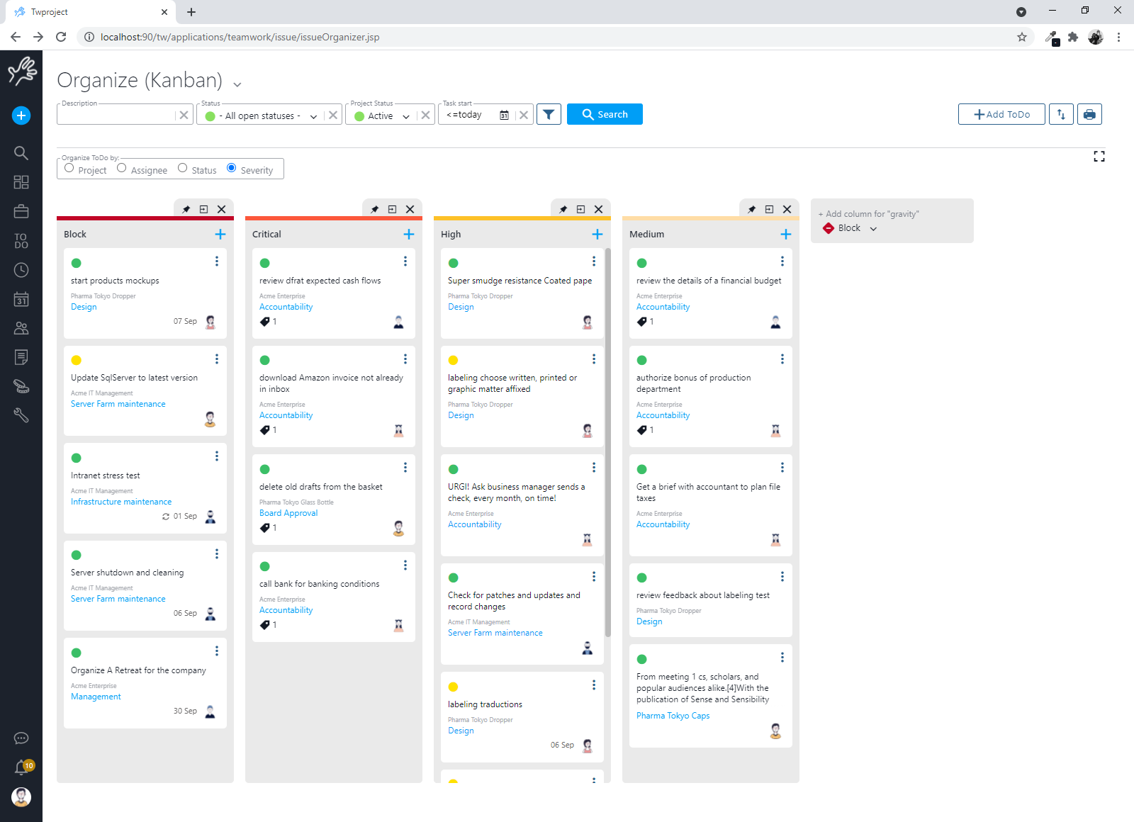Image resolution: width=1134 pixels, height=822 pixels.
Task: Pin the Critical column
Action: [374, 209]
